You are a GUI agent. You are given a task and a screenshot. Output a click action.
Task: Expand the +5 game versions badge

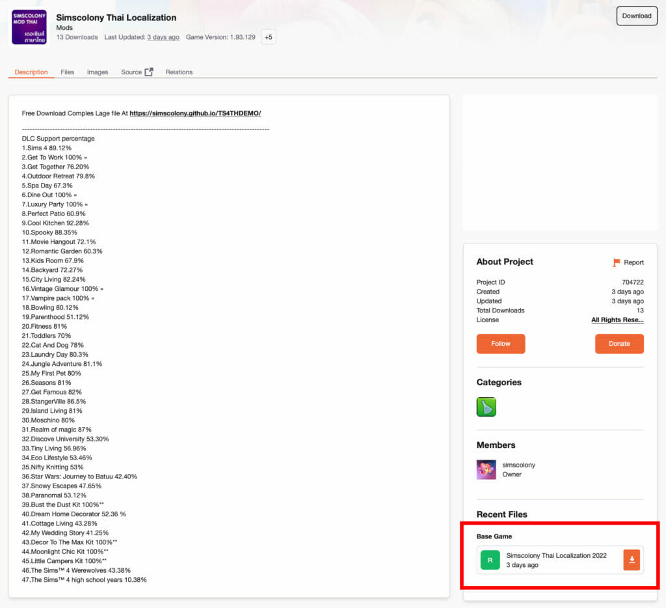[269, 37]
